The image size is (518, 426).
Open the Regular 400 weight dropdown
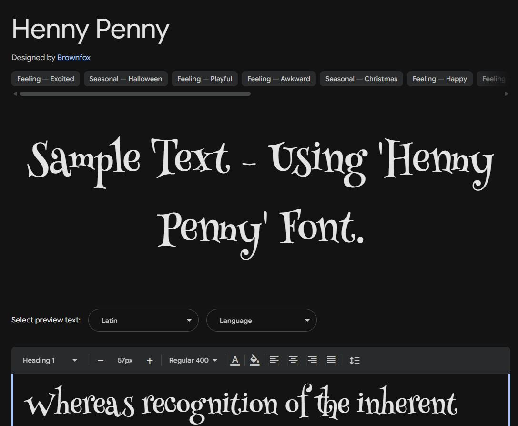(x=193, y=360)
